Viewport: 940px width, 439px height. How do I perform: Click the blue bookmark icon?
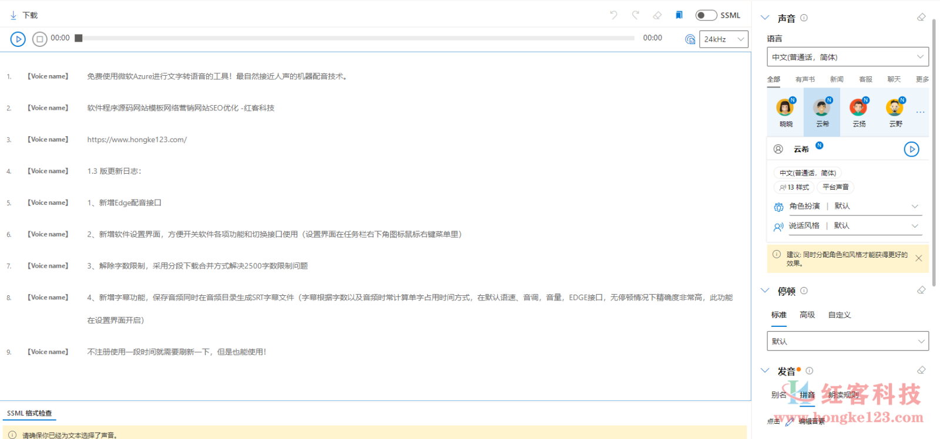(x=679, y=15)
